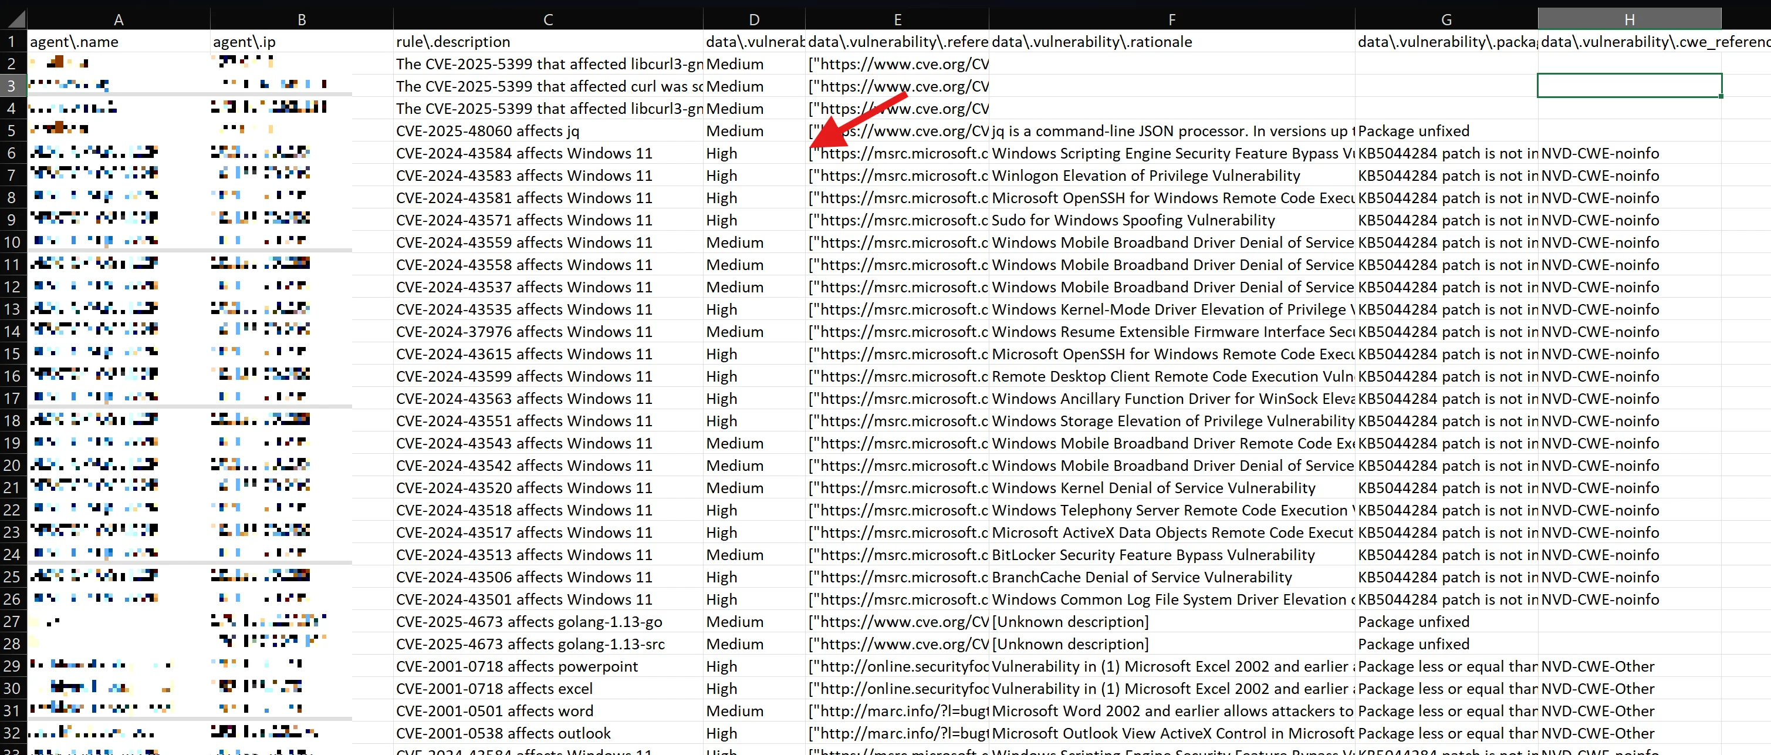Screen dimensions: 1771x755
Task: Click 'CVE-2001-0538 affects outlook' cell
Action: click(x=548, y=733)
